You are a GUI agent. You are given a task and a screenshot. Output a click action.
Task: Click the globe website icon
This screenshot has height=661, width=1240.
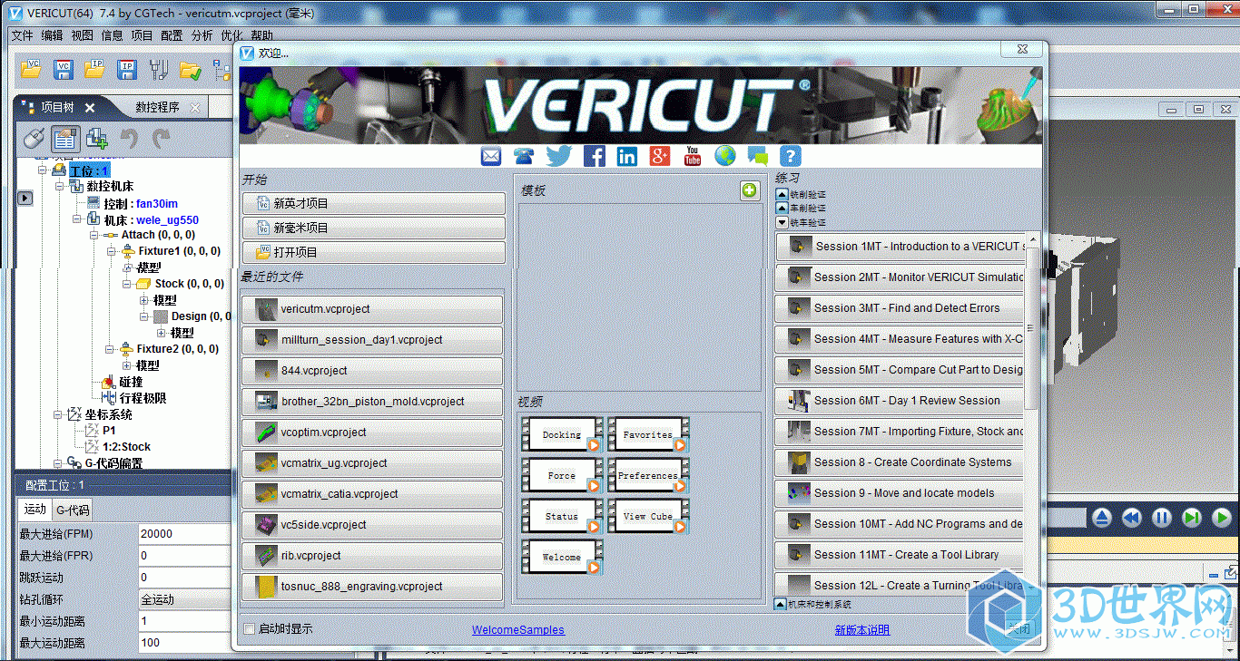724,156
